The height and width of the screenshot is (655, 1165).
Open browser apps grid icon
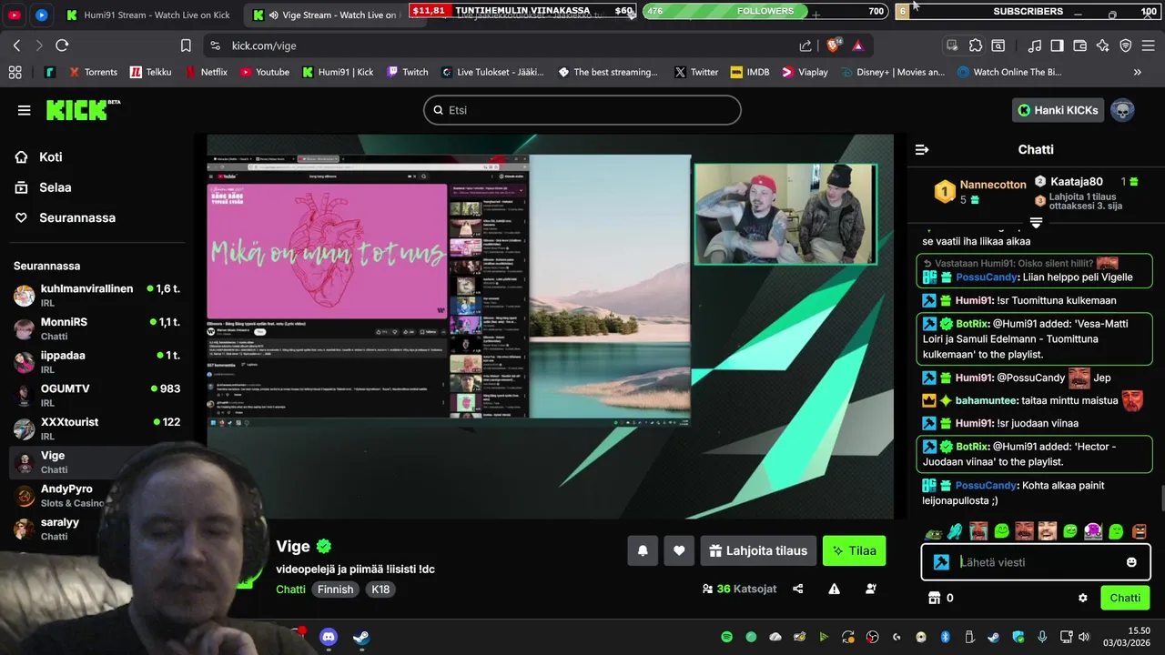point(15,72)
